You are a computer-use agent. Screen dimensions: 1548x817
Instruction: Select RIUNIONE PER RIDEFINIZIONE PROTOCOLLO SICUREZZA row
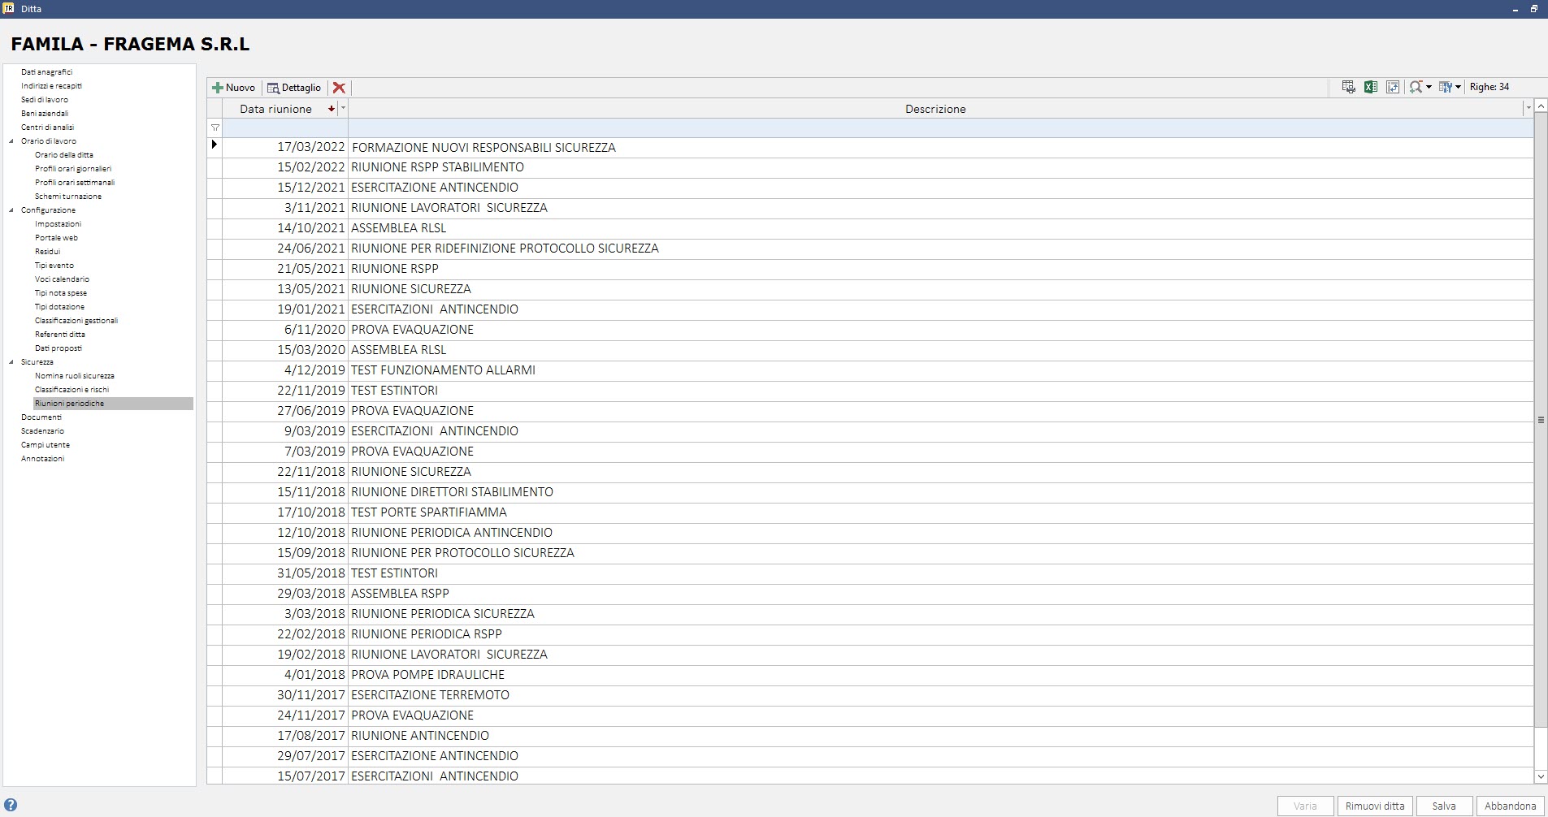pyautogui.click(x=870, y=249)
